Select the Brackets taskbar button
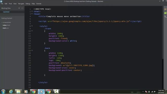This screenshot has width=167, height=94. (41, 92)
